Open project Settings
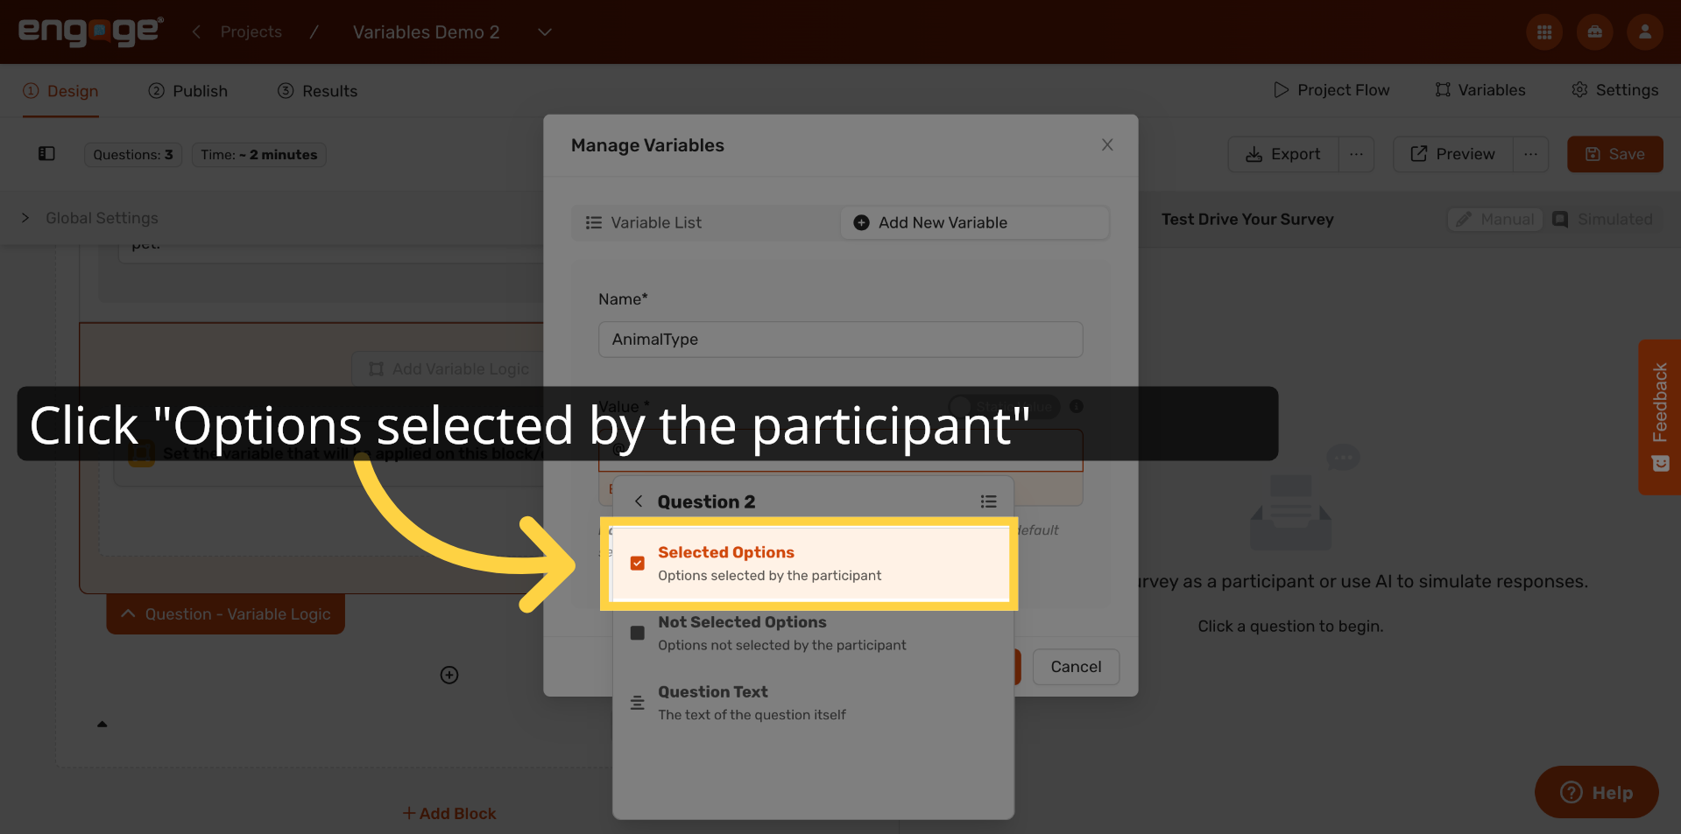Viewport: 1681px width, 834px height. pos(1615,90)
